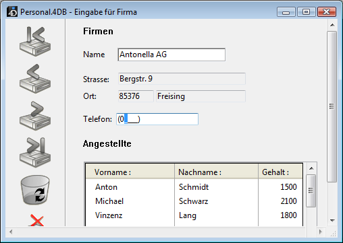Go to the next record icon
Image resolution: width=343 pixels, height=243 pixels.
pos(35,116)
